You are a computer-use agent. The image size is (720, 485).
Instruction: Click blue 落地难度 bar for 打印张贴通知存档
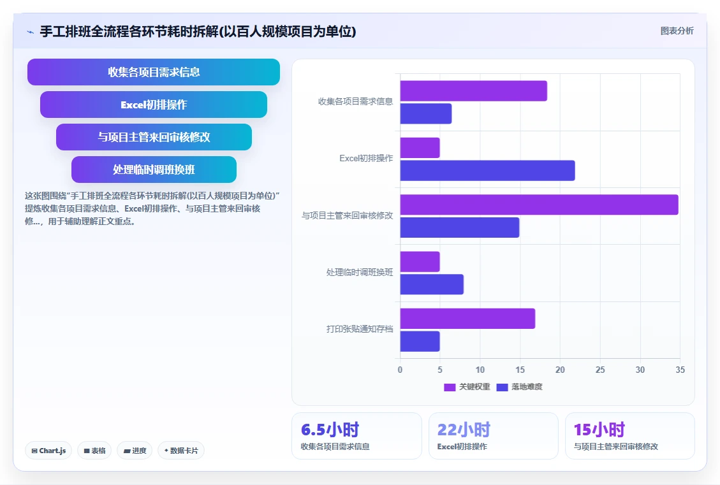pyautogui.click(x=420, y=342)
